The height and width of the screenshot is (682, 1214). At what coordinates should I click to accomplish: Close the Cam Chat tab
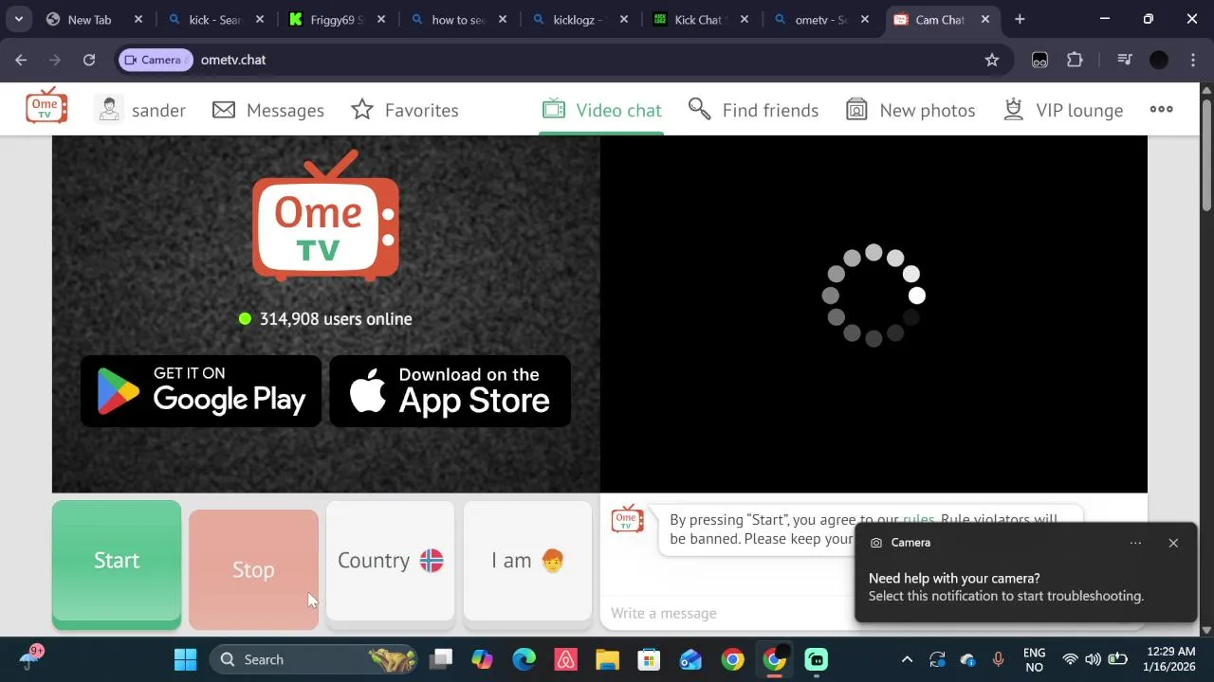(x=985, y=19)
